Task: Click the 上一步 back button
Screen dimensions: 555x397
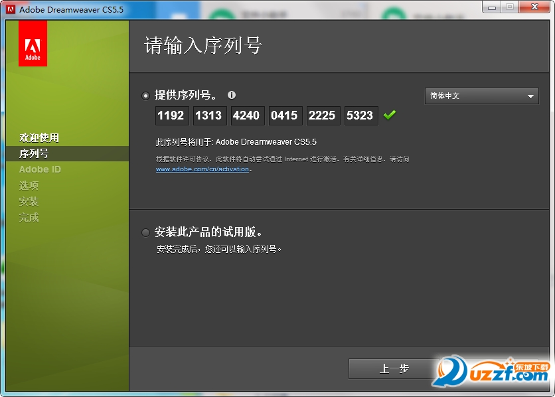Action: pyautogui.click(x=394, y=368)
